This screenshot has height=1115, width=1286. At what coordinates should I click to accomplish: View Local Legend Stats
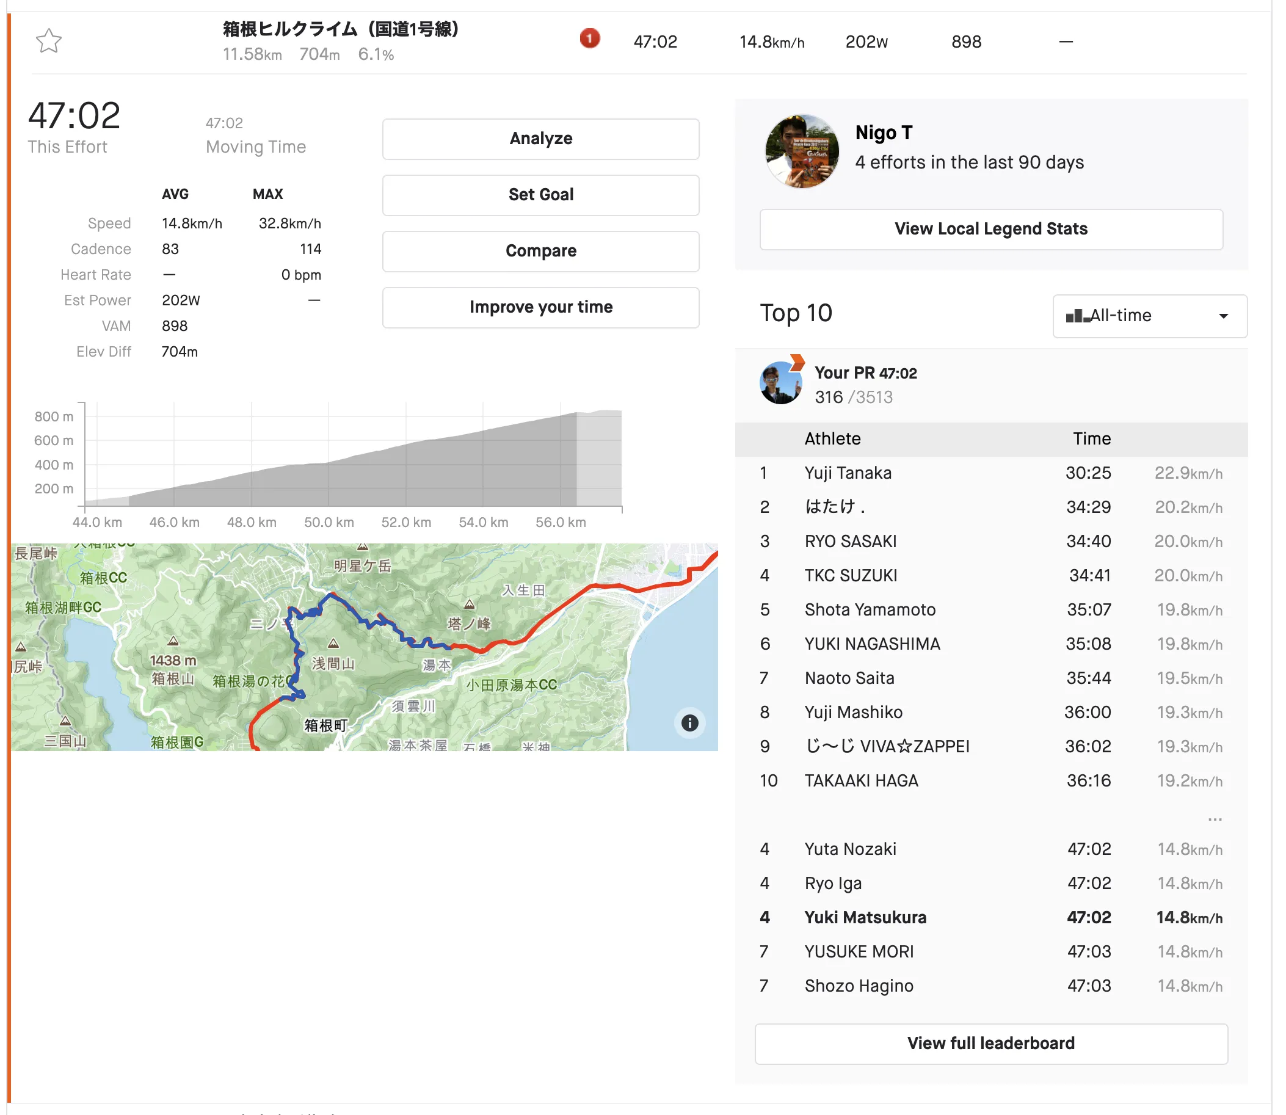(x=990, y=229)
